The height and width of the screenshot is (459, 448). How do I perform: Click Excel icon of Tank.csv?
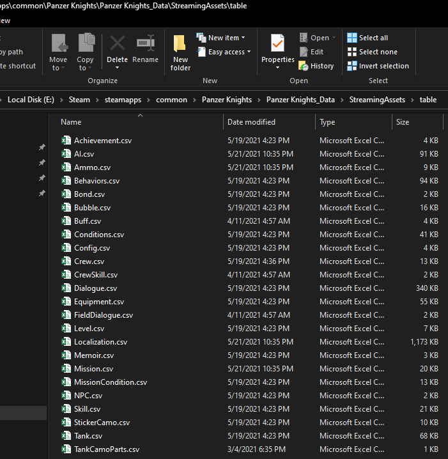66,435
